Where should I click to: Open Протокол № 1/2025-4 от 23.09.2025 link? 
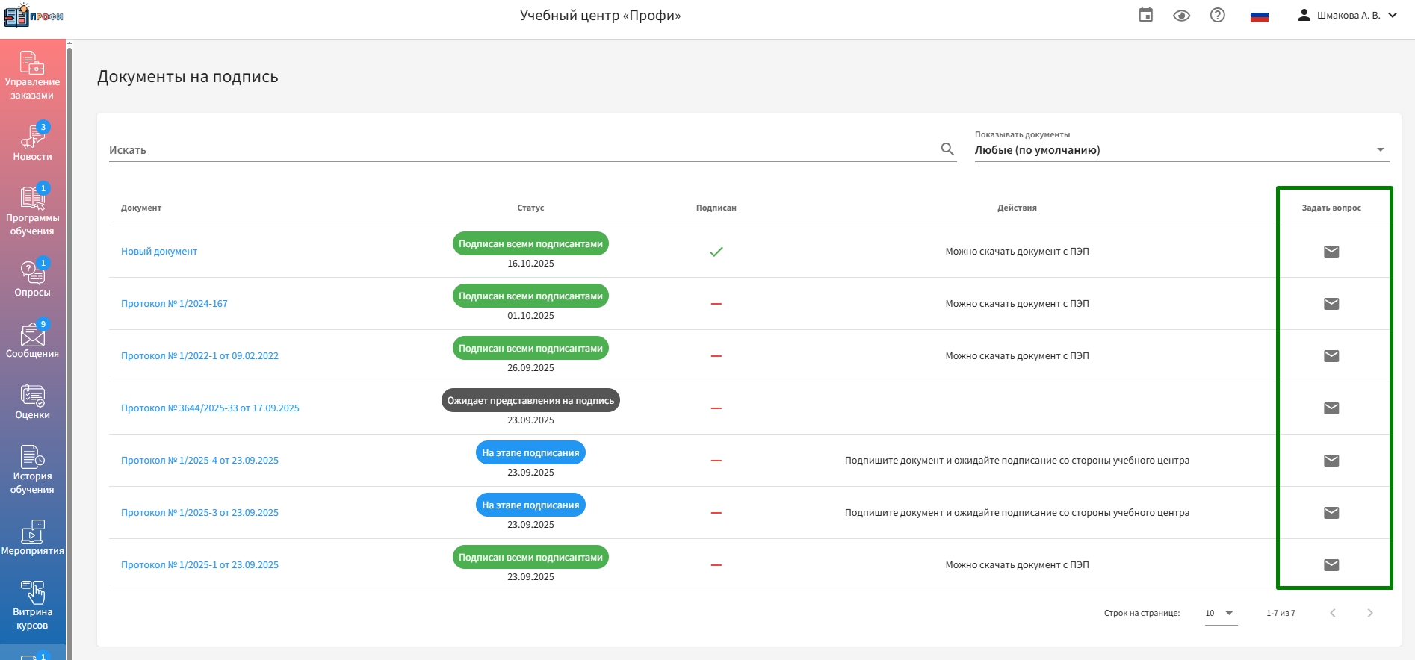(199, 461)
